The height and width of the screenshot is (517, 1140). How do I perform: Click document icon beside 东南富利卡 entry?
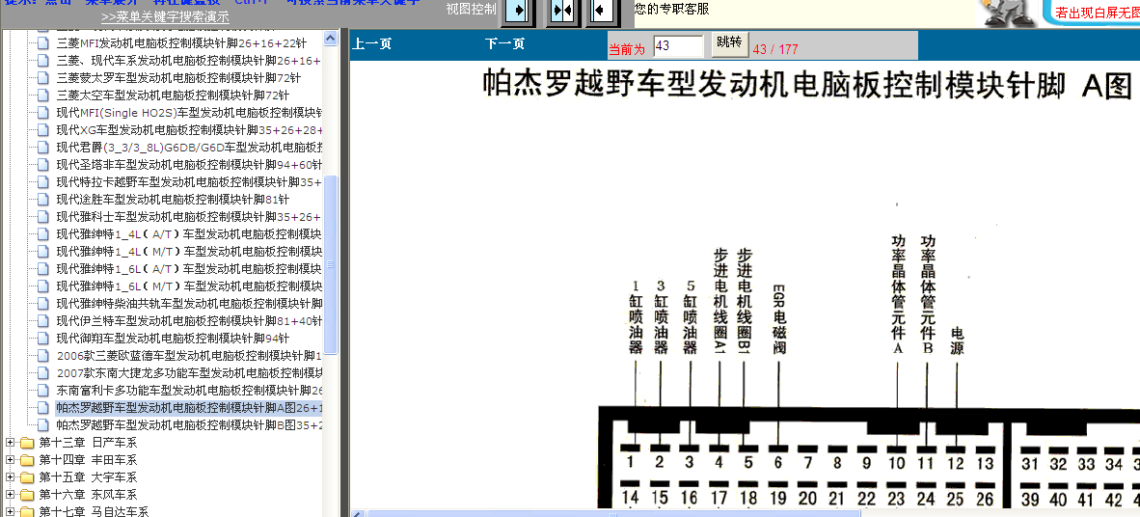click(44, 392)
